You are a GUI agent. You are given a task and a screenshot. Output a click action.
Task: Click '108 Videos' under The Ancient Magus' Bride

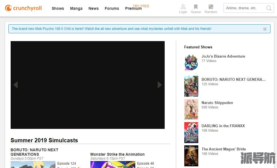pos(210,154)
